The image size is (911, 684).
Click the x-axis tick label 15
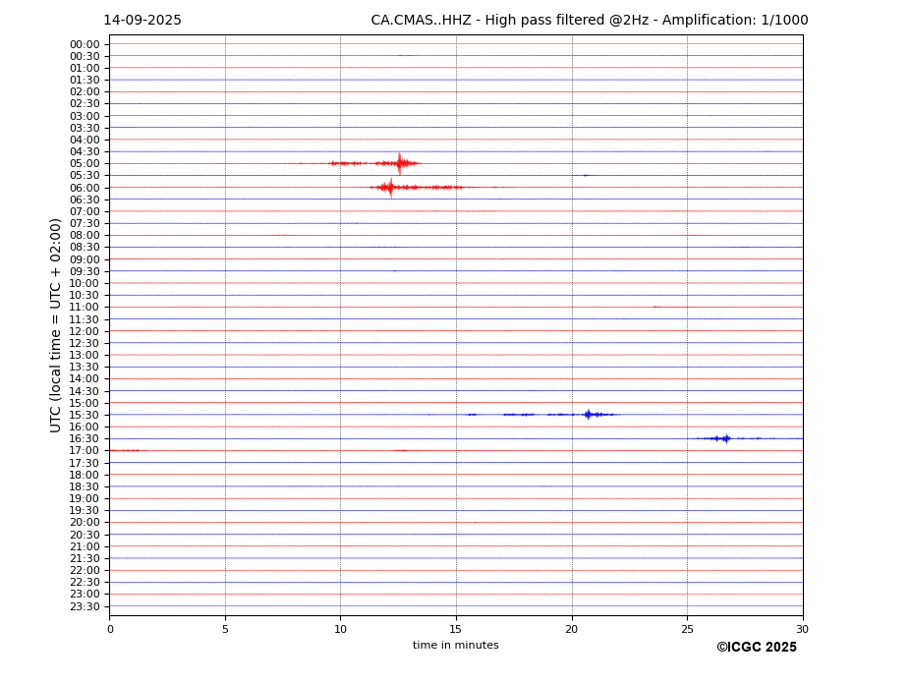click(456, 629)
